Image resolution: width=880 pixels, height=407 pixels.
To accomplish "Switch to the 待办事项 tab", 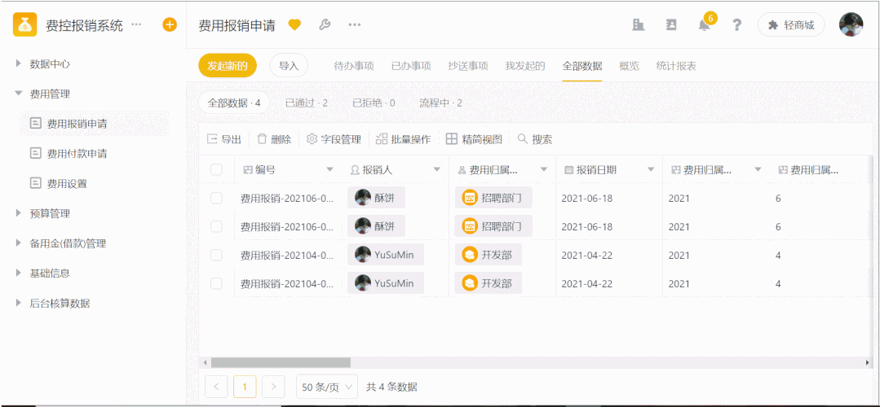I will click(x=354, y=65).
